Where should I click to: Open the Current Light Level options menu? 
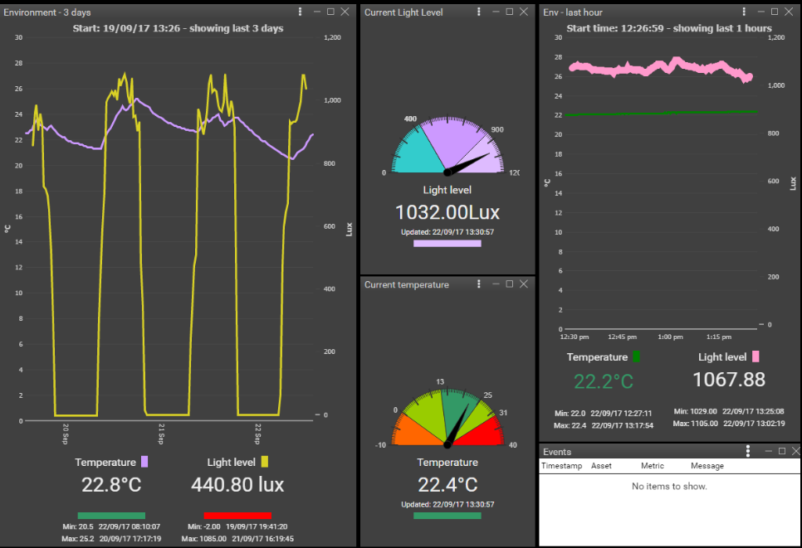click(479, 11)
